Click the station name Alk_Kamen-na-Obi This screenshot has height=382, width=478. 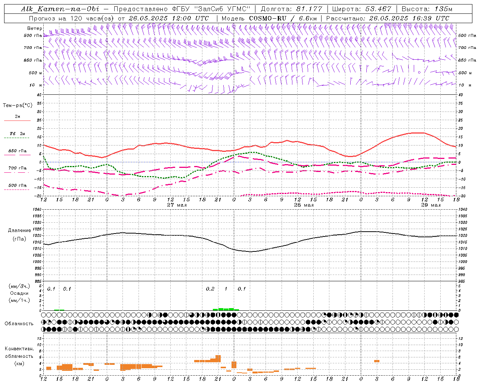[x=60, y=9]
